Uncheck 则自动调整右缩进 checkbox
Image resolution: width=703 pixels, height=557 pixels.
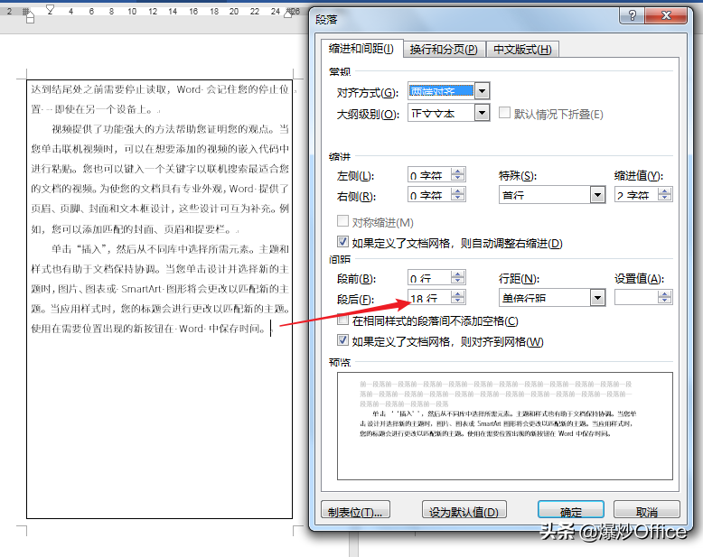342,242
